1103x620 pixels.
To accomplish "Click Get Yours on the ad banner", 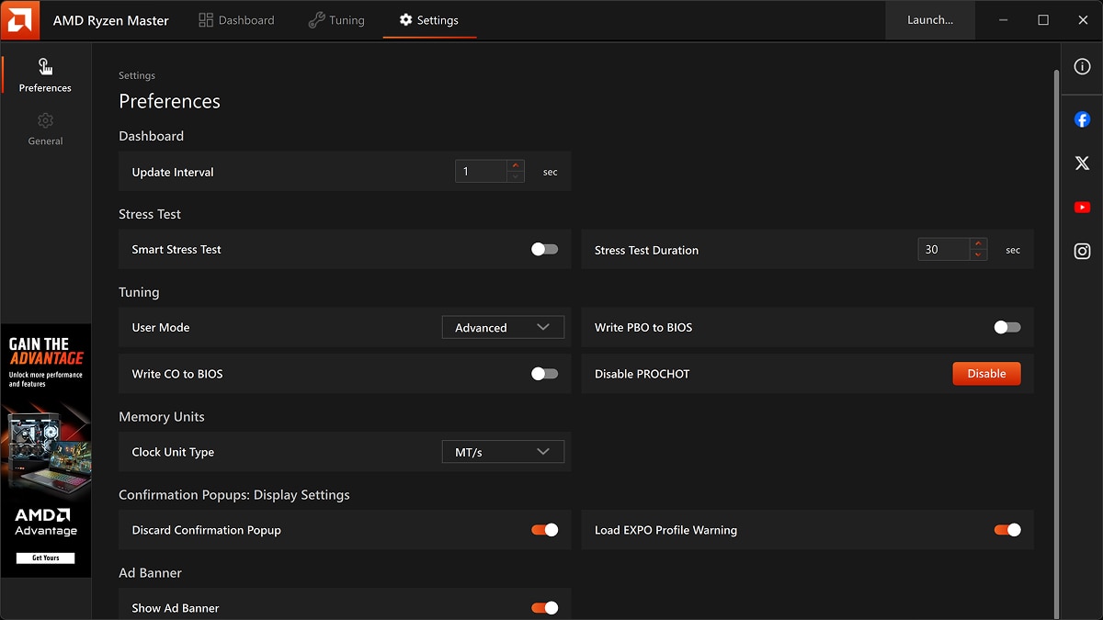I will click(46, 558).
